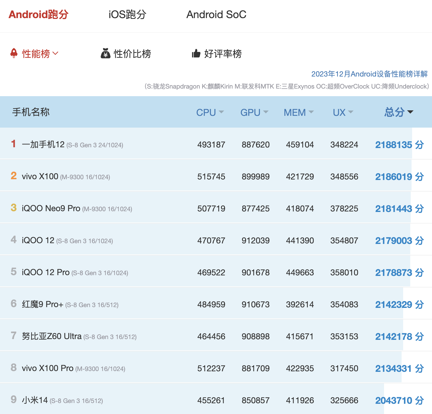The width and height of the screenshot is (432, 414).
Task: Click MEM score 415671
Action: 300,336
